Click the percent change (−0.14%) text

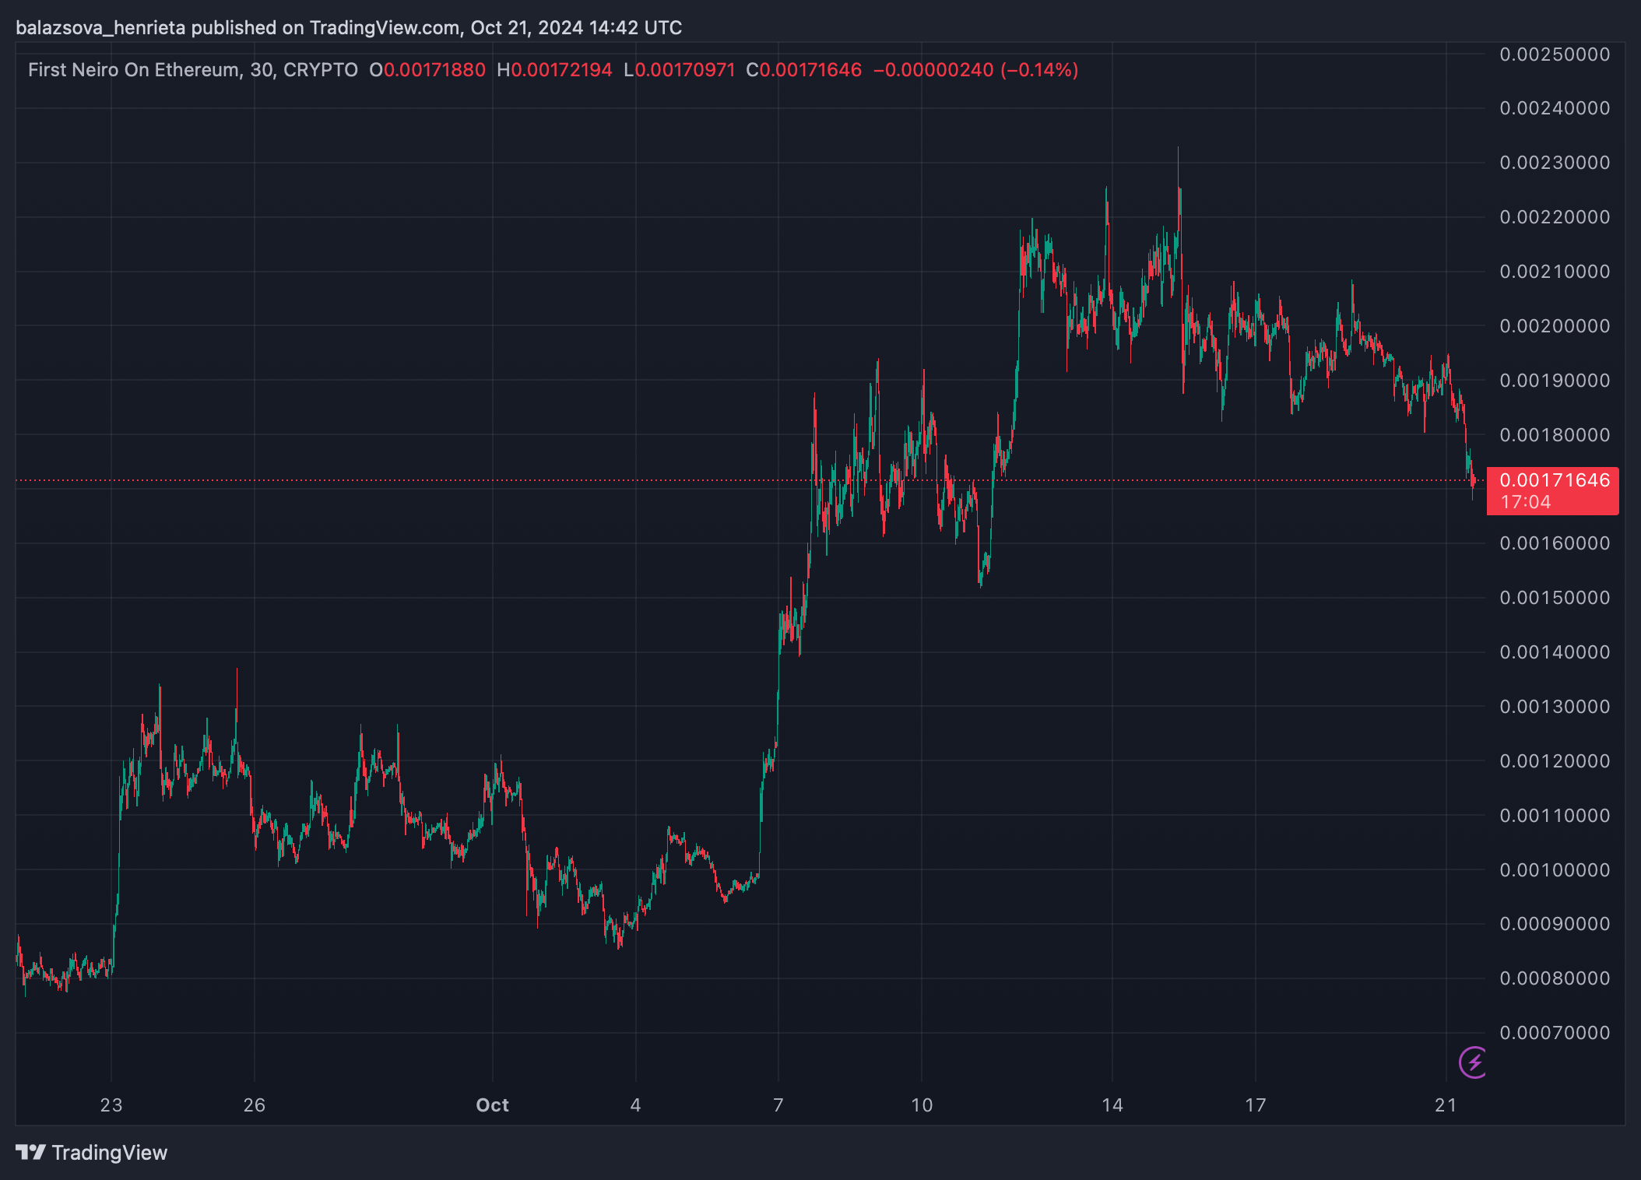pyautogui.click(x=1039, y=70)
